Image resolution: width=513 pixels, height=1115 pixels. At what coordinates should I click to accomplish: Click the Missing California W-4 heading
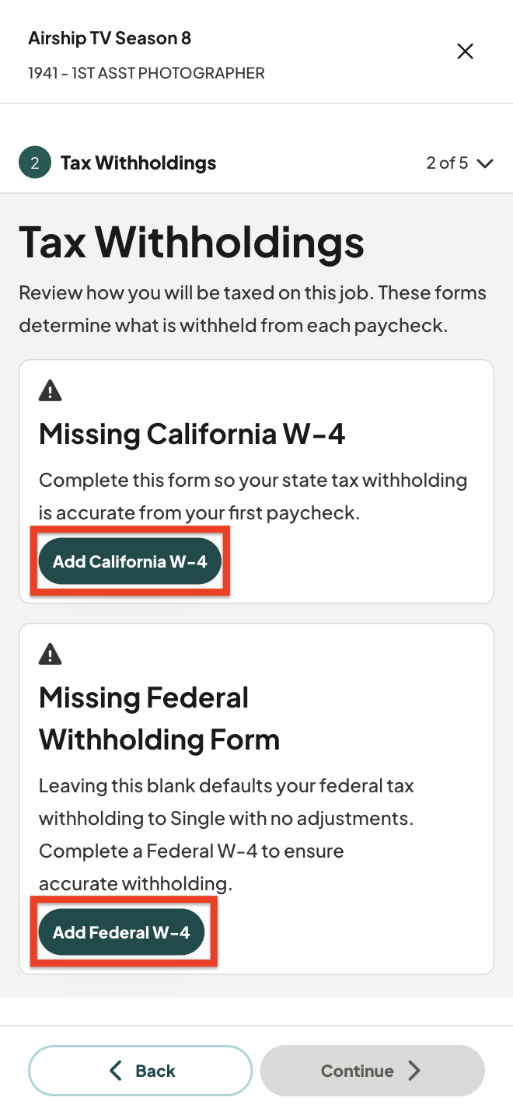point(192,433)
